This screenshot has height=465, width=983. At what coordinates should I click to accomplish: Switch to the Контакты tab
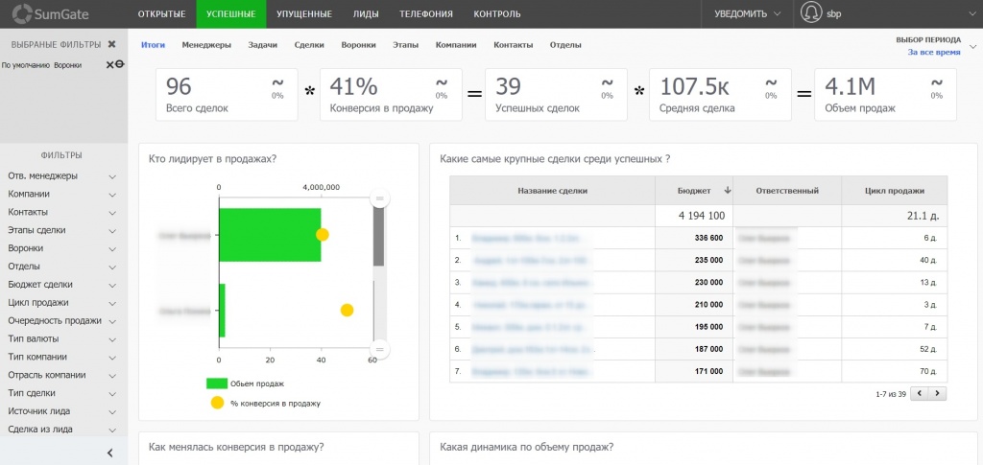point(514,45)
